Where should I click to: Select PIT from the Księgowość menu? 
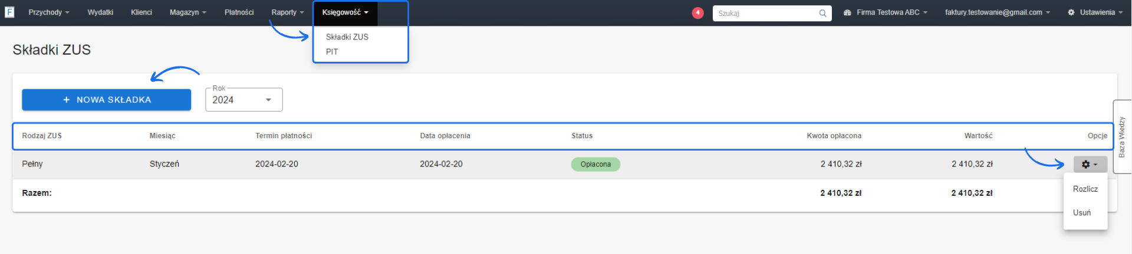click(x=332, y=52)
